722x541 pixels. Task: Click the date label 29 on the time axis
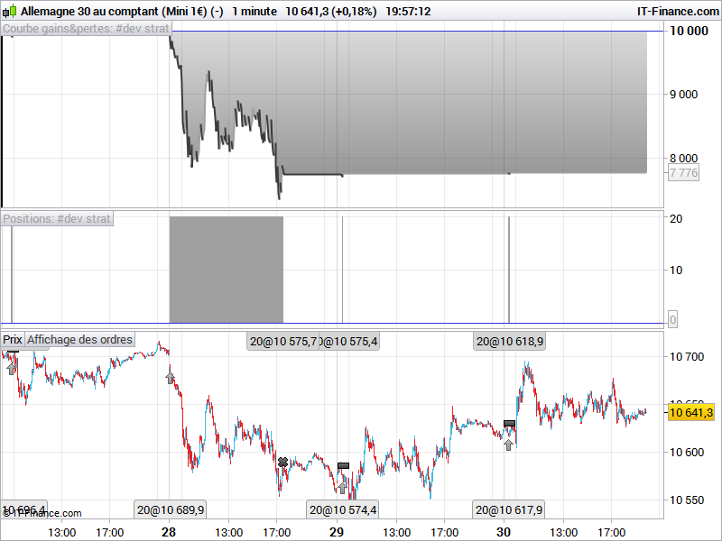[x=337, y=532]
